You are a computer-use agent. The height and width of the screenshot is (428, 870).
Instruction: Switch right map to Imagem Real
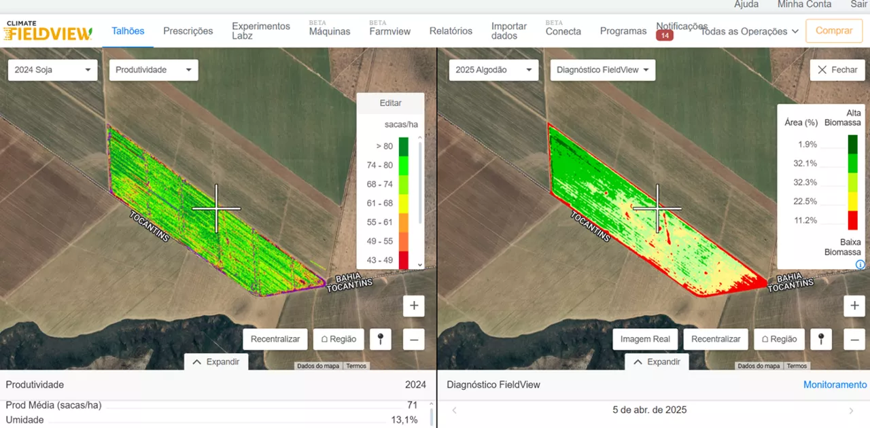pos(645,339)
